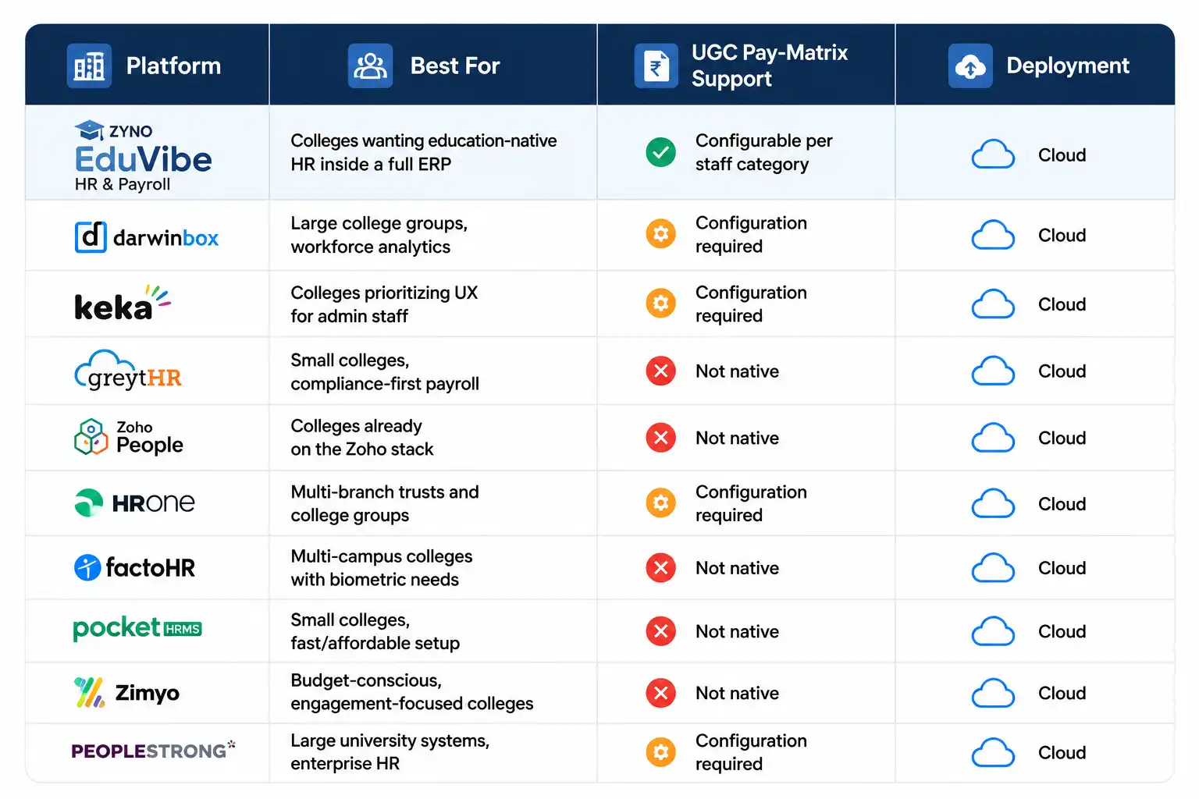
Task: Click cloud icon in Zoho People row
Action: [x=993, y=438]
